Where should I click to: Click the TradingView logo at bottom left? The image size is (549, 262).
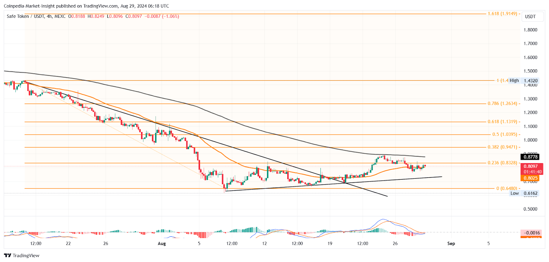(22, 255)
